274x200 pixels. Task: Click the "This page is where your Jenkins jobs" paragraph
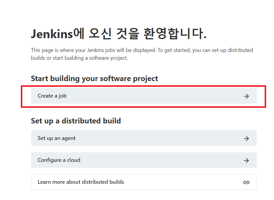pyautogui.click(x=142, y=54)
